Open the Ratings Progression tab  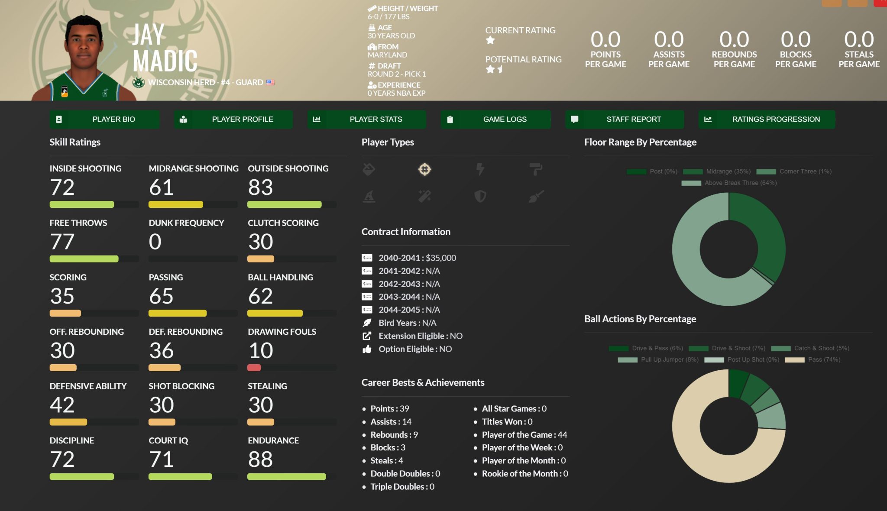767,119
